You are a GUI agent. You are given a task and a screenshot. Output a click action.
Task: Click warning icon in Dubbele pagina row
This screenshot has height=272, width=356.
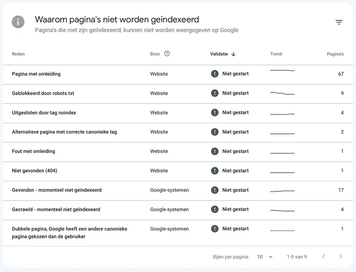[215, 229]
